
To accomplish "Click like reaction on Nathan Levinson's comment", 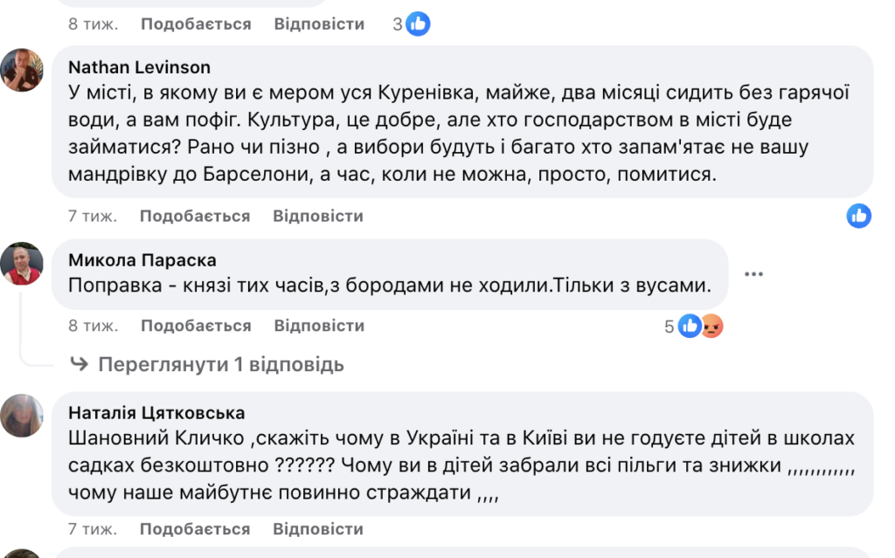I will click(858, 215).
